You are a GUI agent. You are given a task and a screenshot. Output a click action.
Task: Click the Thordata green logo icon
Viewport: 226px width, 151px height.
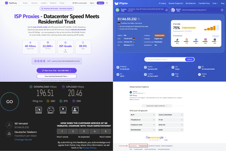118,10
